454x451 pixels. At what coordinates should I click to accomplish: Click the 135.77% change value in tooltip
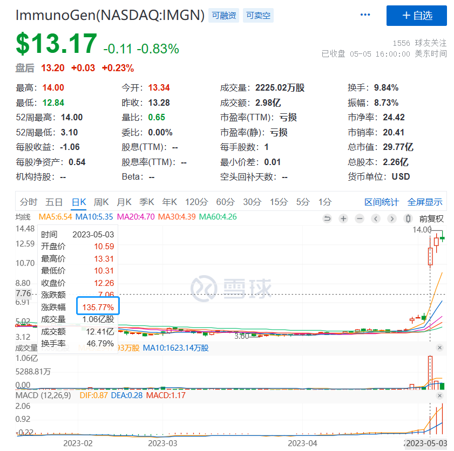[98, 307]
